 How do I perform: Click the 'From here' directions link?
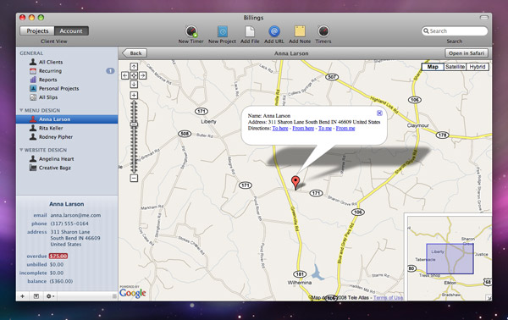[x=303, y=129]
